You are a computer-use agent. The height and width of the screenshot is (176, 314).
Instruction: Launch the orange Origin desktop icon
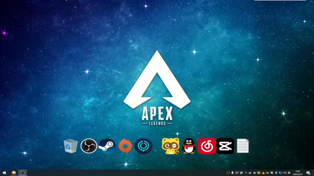(x=125, y=146)
